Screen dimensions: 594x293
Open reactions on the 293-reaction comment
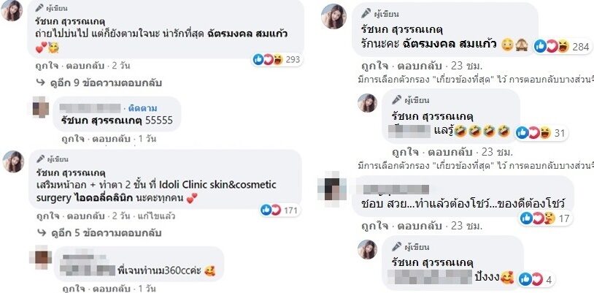277,60
